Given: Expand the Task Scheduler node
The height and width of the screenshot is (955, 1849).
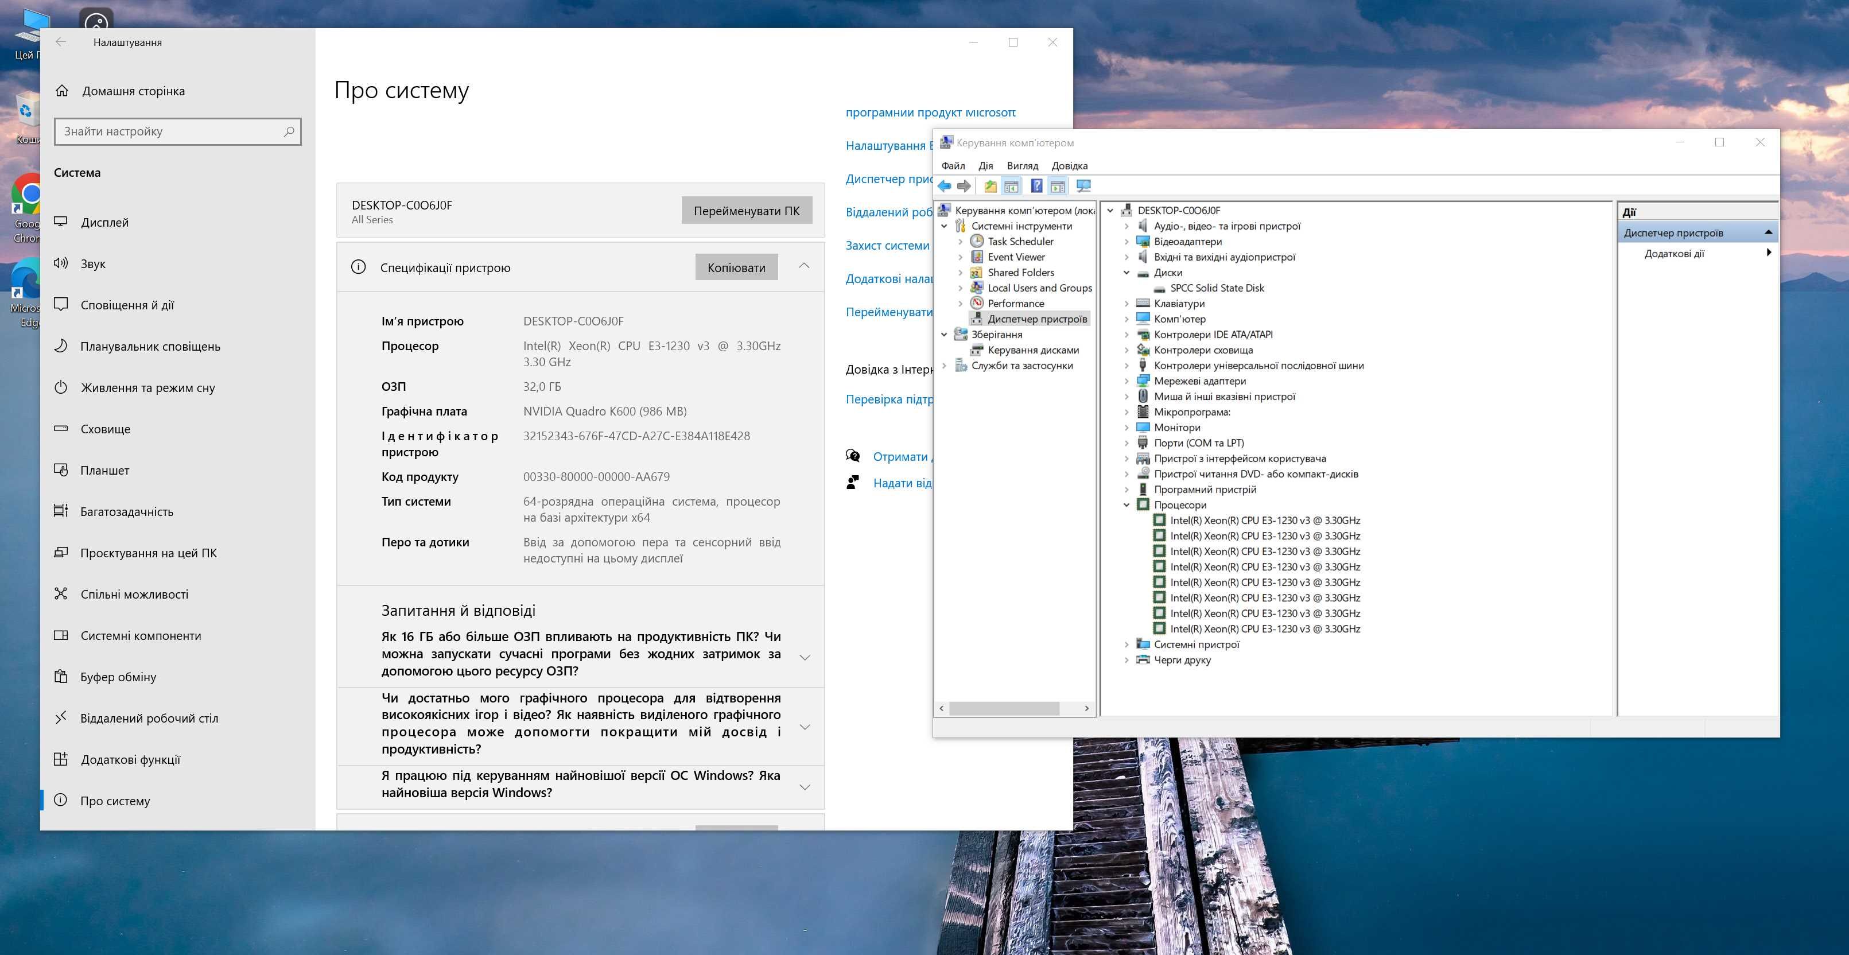Looking at the screenshot, I should [x=961, y=242].
